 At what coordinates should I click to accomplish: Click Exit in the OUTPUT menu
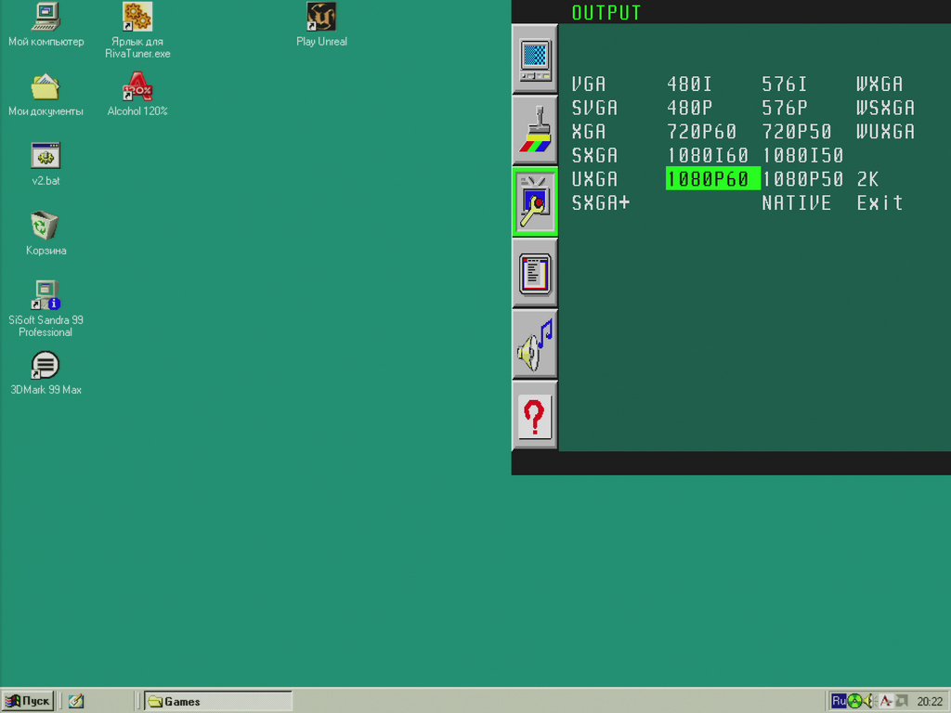879,202
